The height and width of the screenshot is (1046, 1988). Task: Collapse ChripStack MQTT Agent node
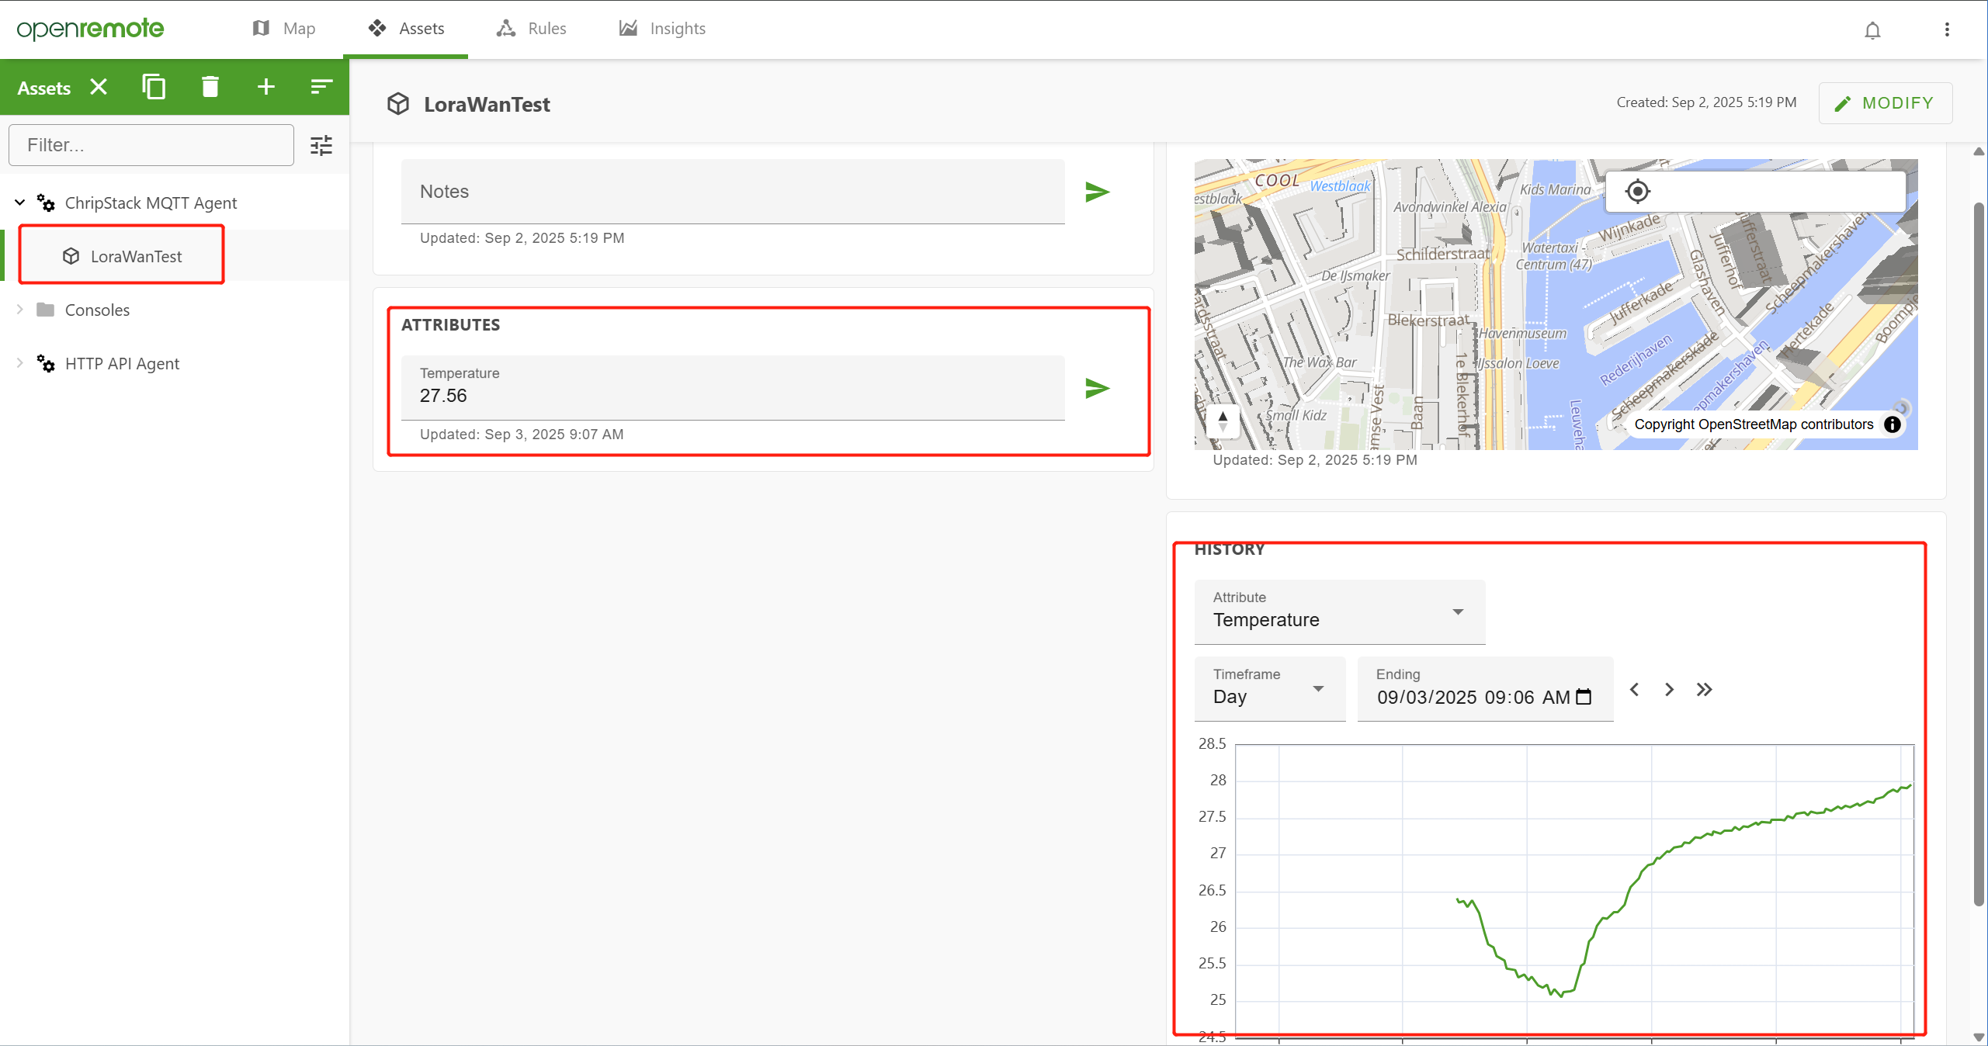(20, 203)
